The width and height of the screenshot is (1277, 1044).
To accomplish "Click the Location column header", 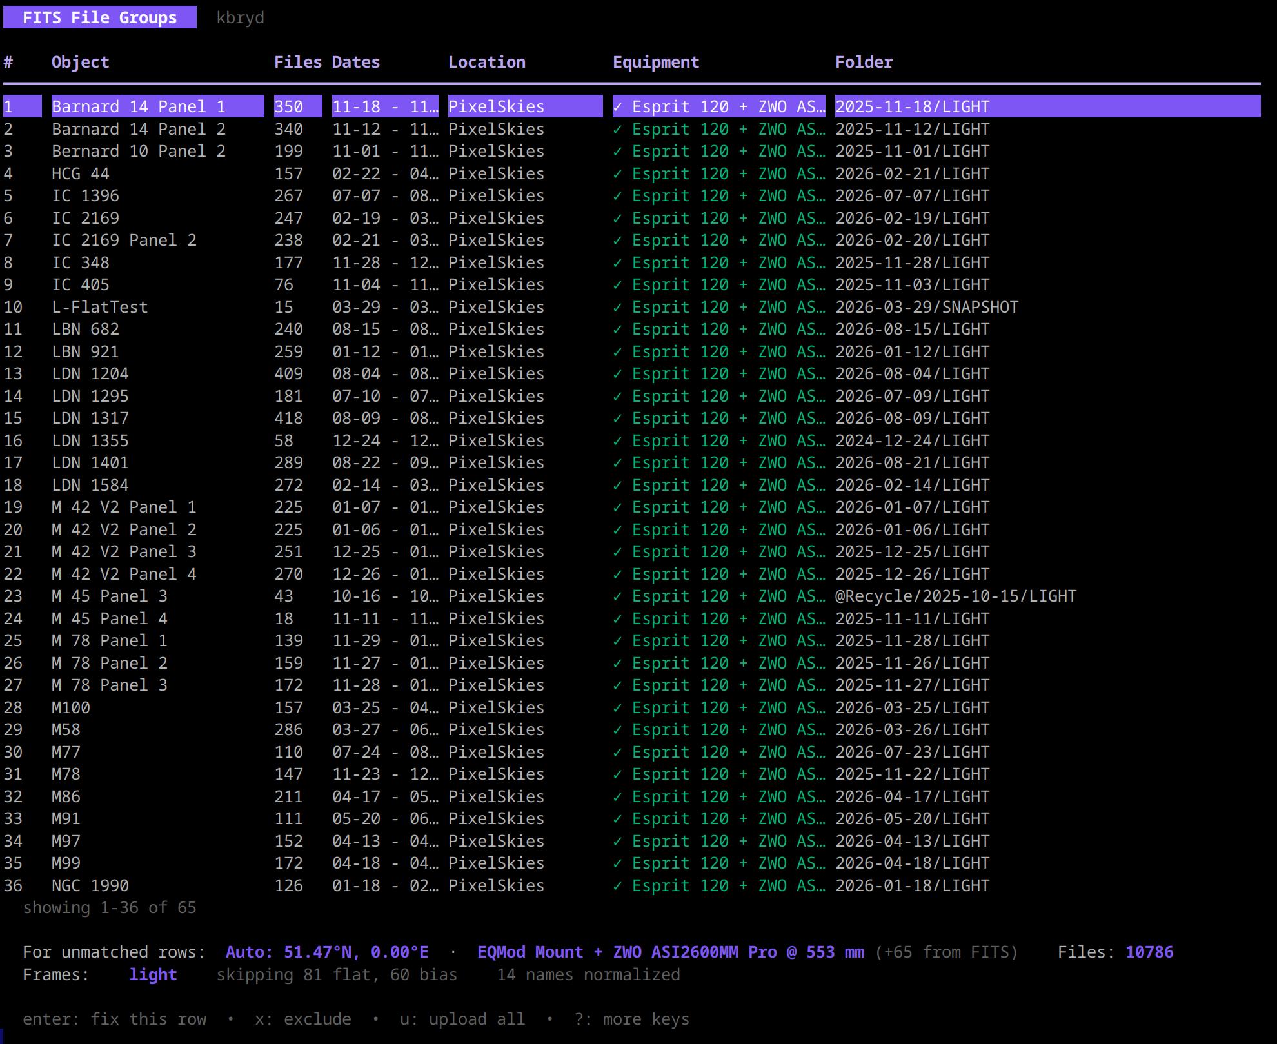I will click(x=487, y=62).
